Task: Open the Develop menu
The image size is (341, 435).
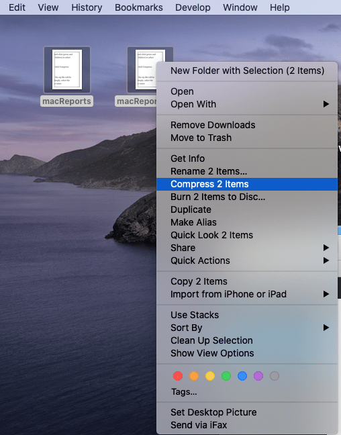Action: click(x=193, y=7)
